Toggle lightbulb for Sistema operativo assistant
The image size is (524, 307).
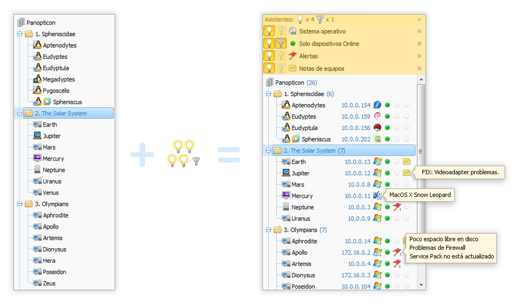click(269, 31)
